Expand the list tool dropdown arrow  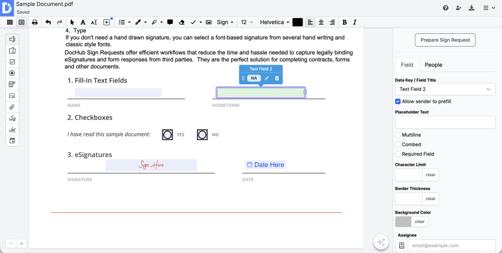(x=129, y=23)
